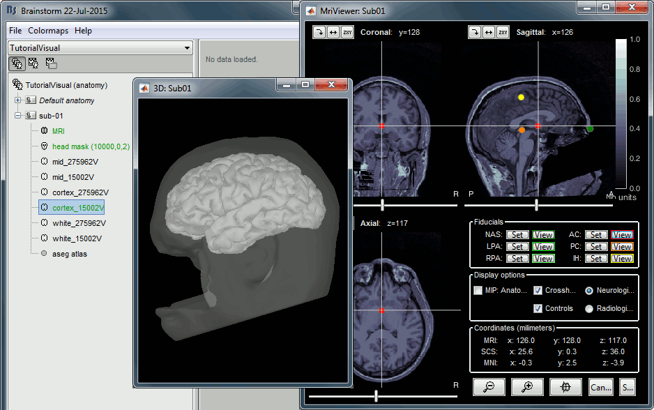The width and height of the screenshot is (654, 410).
Task: Open the File menu
Action: [15, 31]
